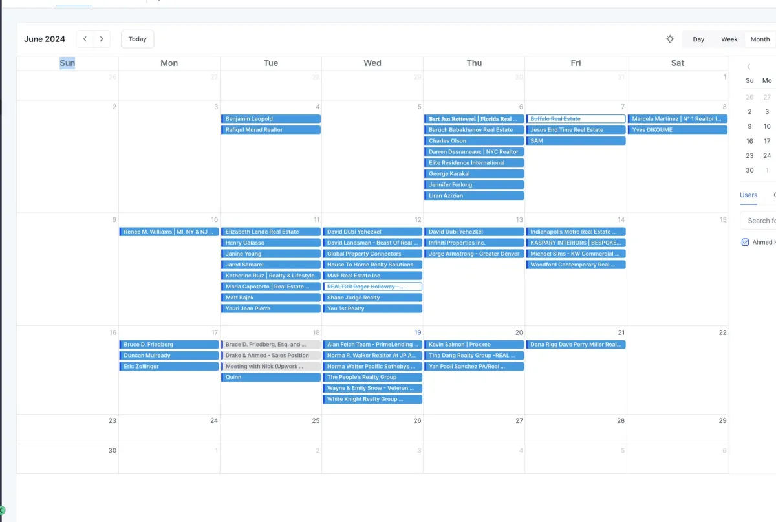Open Yves DIKOUME appointment
The height and width of the screenshot is (522, 776).
[678, 130]
